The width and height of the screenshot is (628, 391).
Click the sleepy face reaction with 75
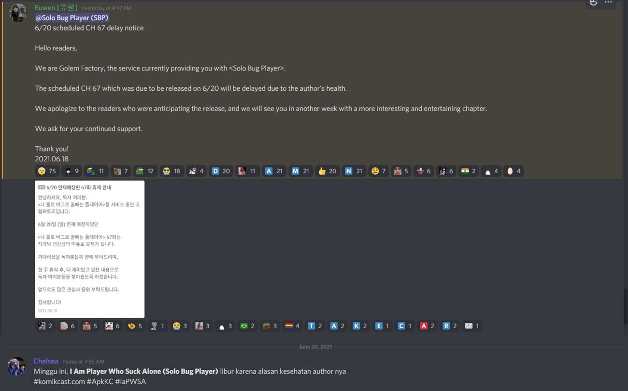[x=47, y=171]
